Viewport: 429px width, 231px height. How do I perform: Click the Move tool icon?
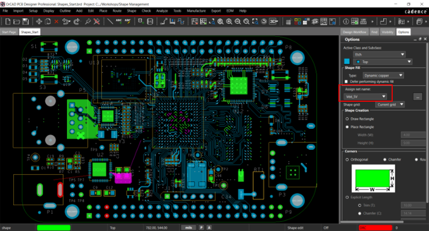[x=38, y=21]
